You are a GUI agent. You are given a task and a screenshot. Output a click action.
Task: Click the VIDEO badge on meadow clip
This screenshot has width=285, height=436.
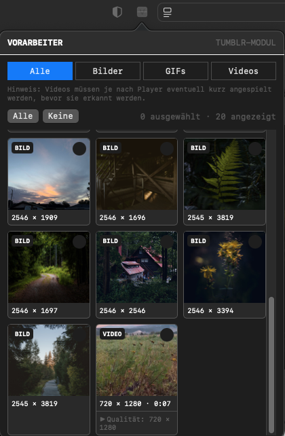click(x=112, y=334)
